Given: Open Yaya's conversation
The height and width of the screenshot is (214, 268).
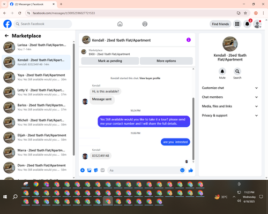Looking at the screenshot, I should point(36,77).
